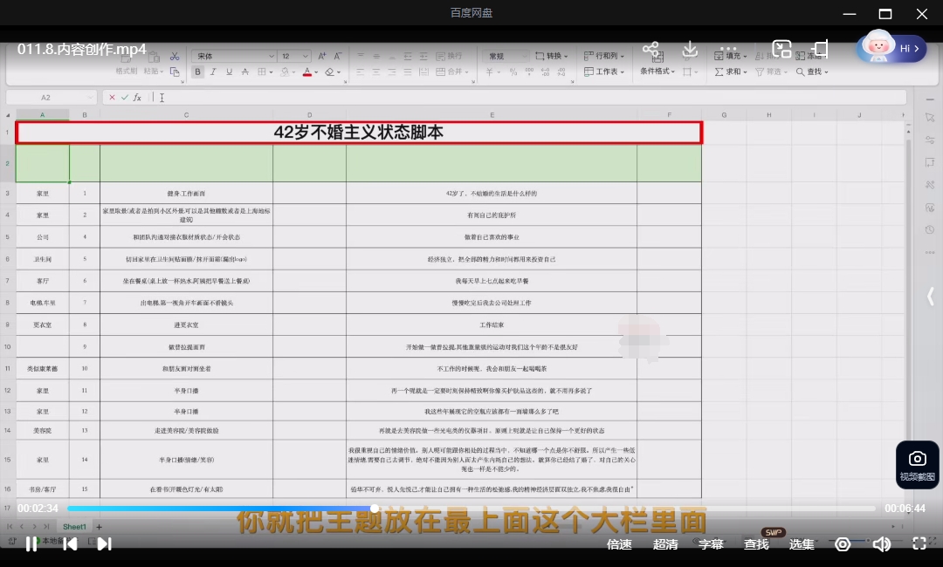The image size is (943, 567).
Task: Take a video screenshot with 视频截图
Action: [917, 466]
